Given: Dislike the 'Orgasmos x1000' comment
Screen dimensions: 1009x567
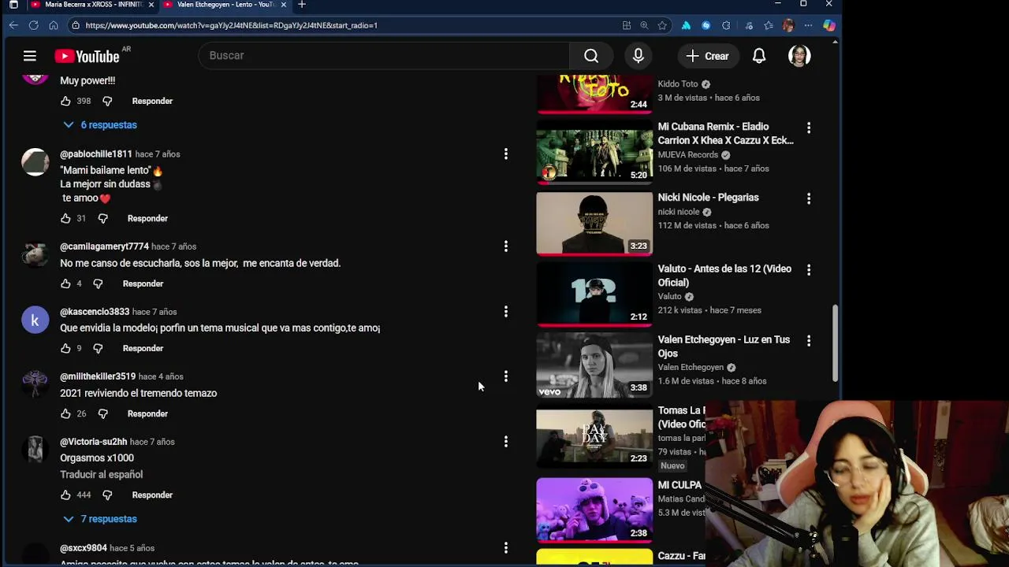Looking at the screenshot, I should click(x=107, y=495).
